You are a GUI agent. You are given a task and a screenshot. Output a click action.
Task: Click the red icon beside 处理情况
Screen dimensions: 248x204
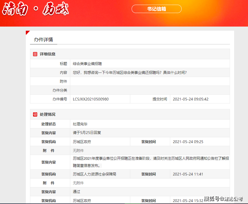coord(35,114)
